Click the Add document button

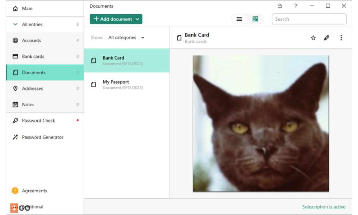pyautogui.click(x=113, y=19)
